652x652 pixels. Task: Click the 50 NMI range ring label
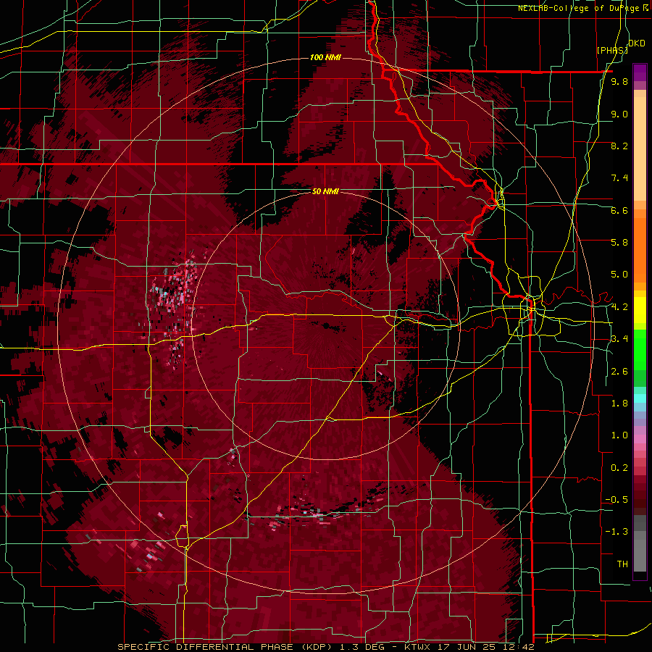click(325, 191)
